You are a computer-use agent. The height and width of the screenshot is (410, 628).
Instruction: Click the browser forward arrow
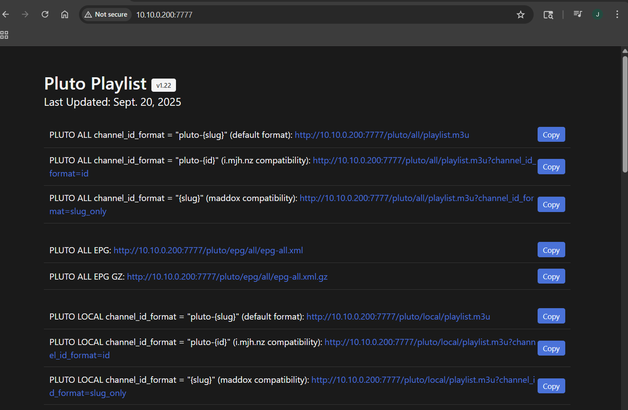25,14
